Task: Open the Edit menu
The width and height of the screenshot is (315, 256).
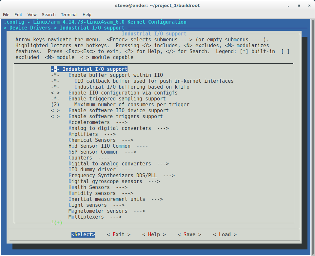Action: 18,14
